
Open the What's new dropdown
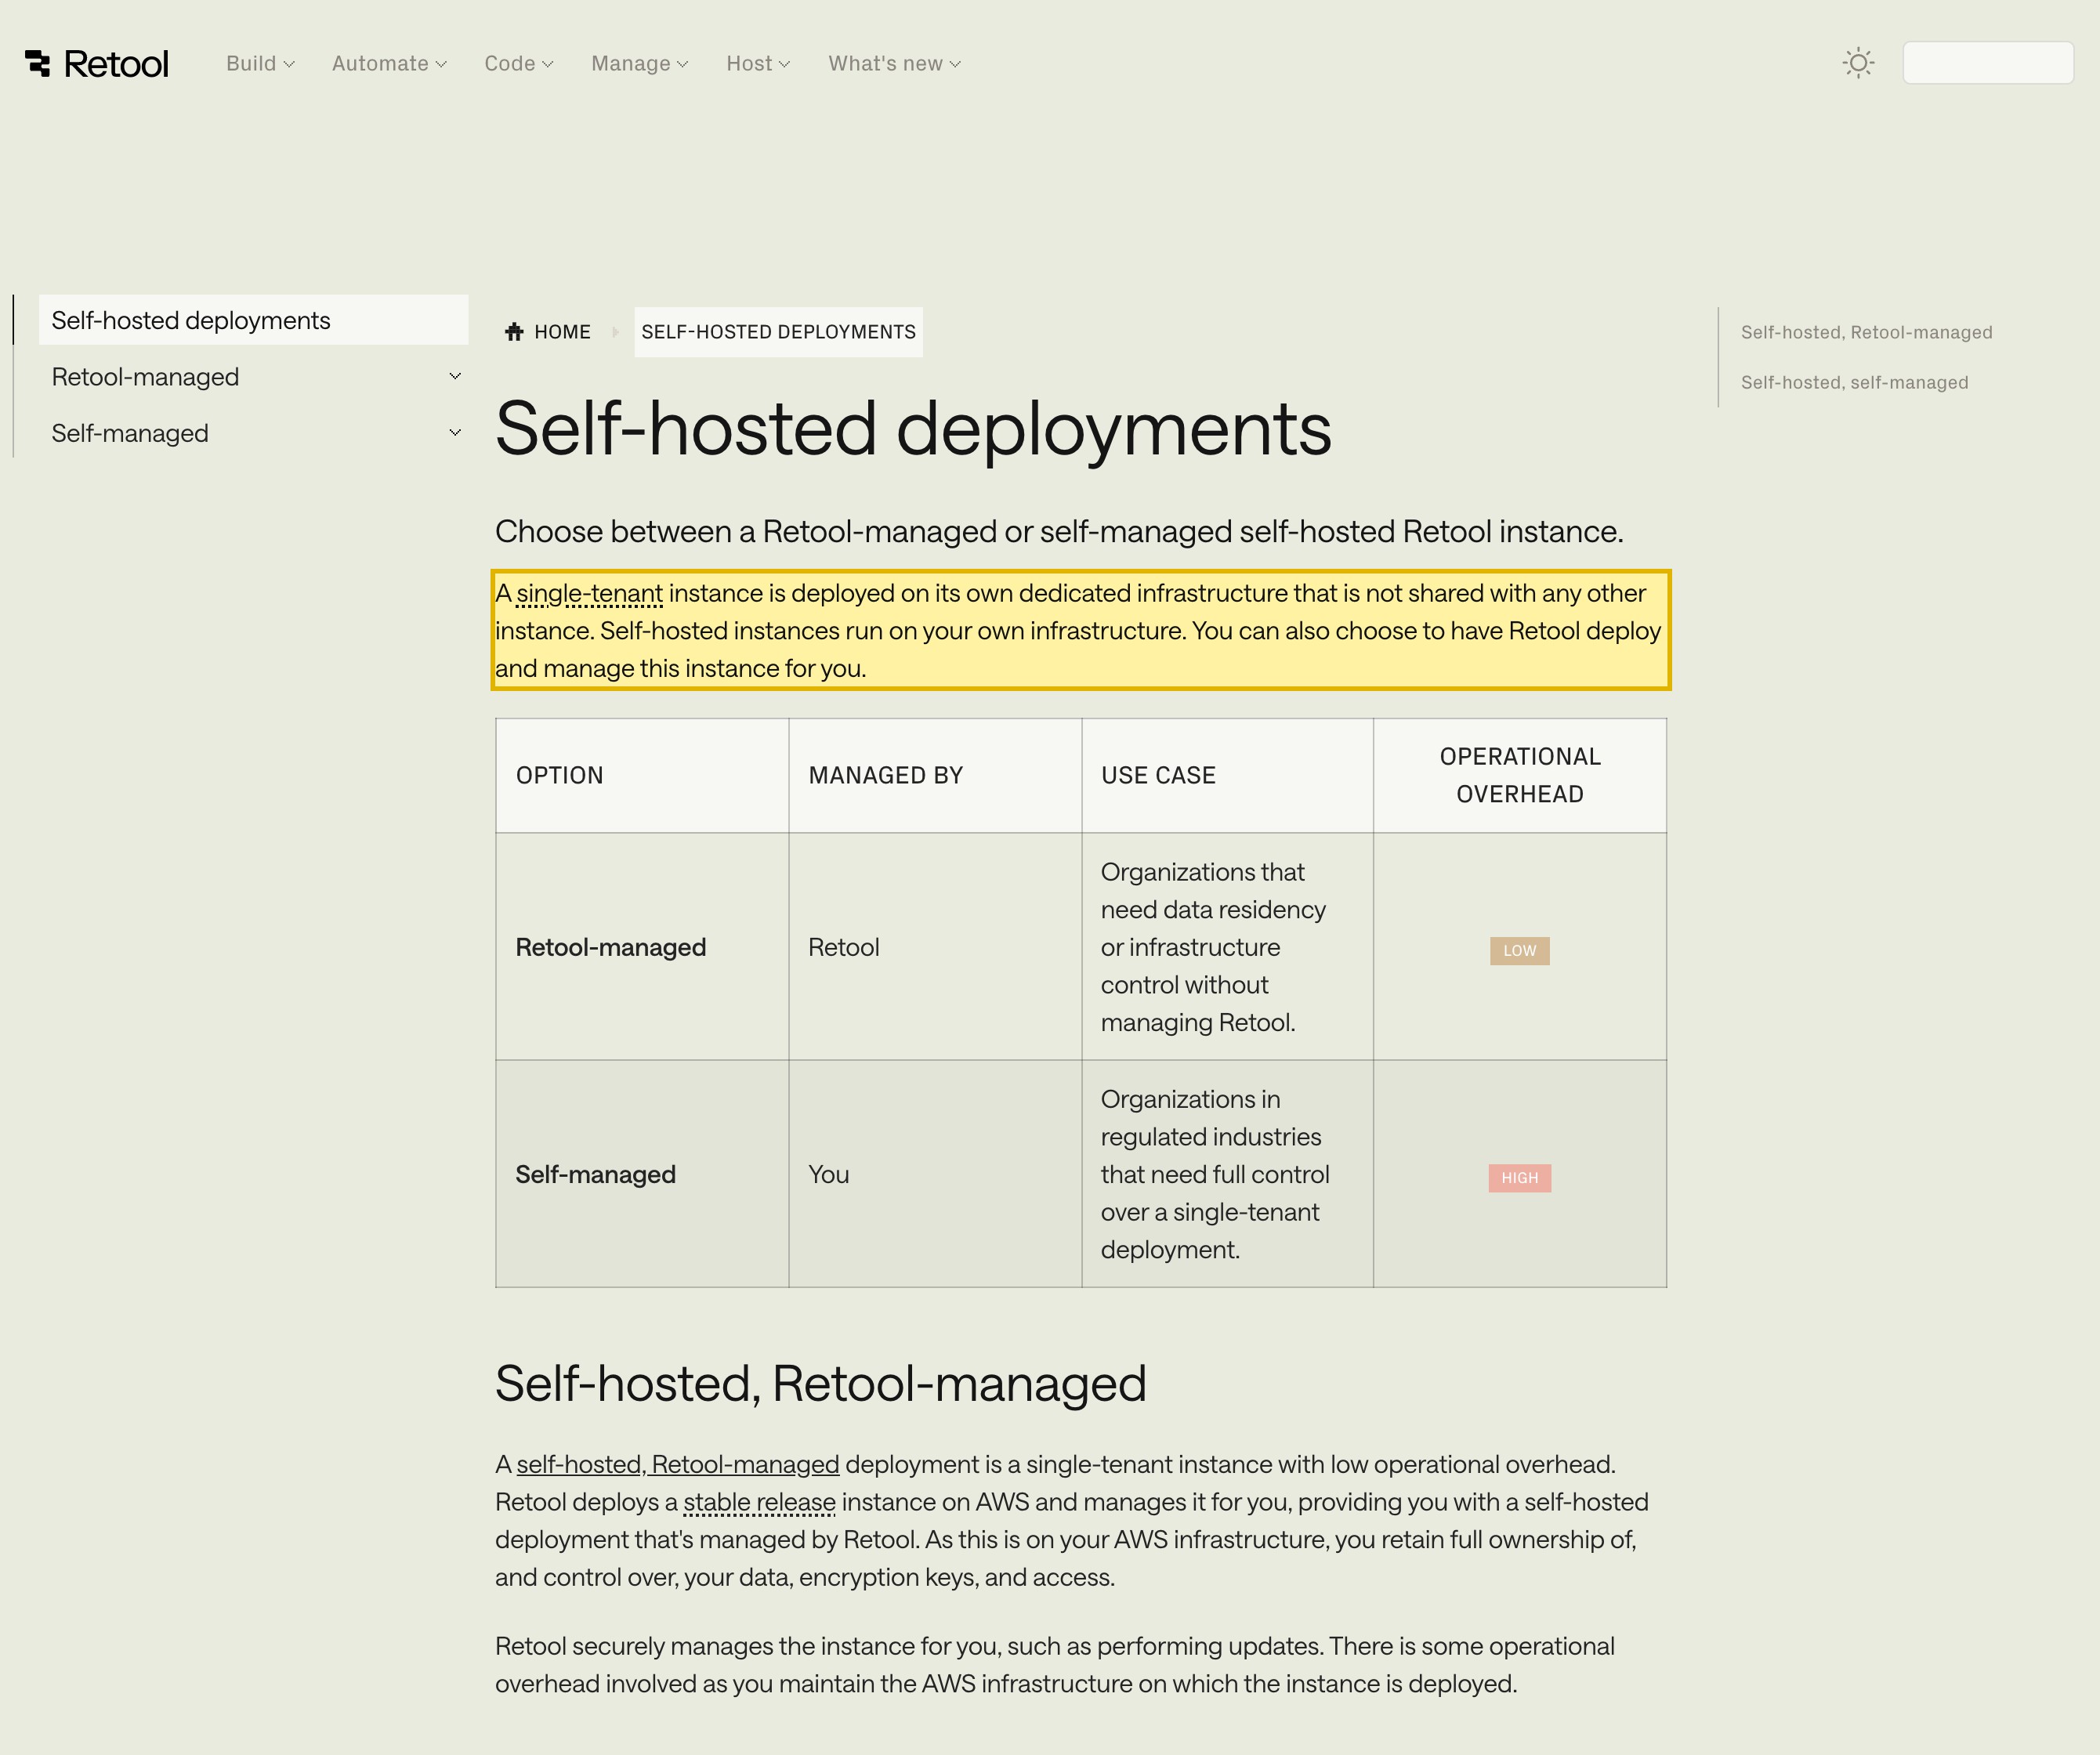[x=894, y=63]
